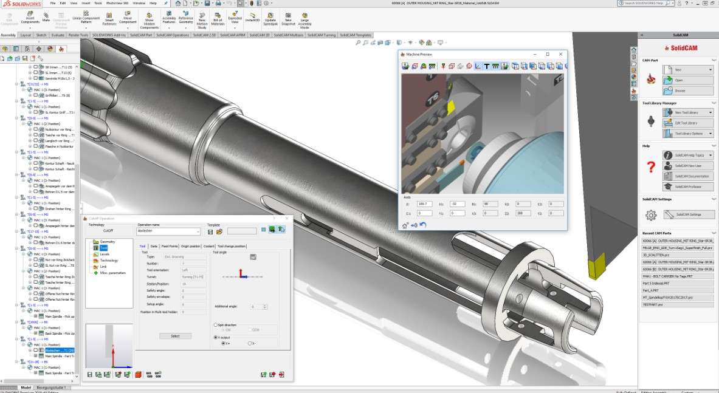Click the SolidCAM Documentation button
The width and height of the screenshot is (719, 393).
688,176
